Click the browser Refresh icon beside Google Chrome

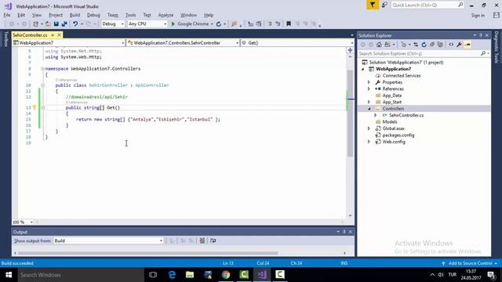[218, 24]
